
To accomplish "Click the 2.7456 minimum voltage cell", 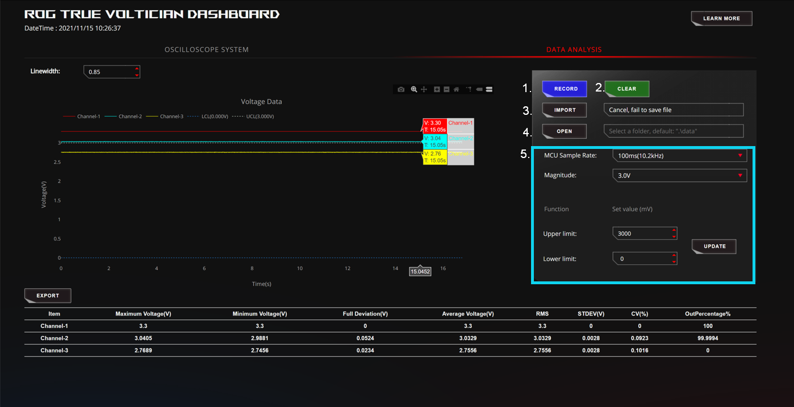I will tap(260, 351).
